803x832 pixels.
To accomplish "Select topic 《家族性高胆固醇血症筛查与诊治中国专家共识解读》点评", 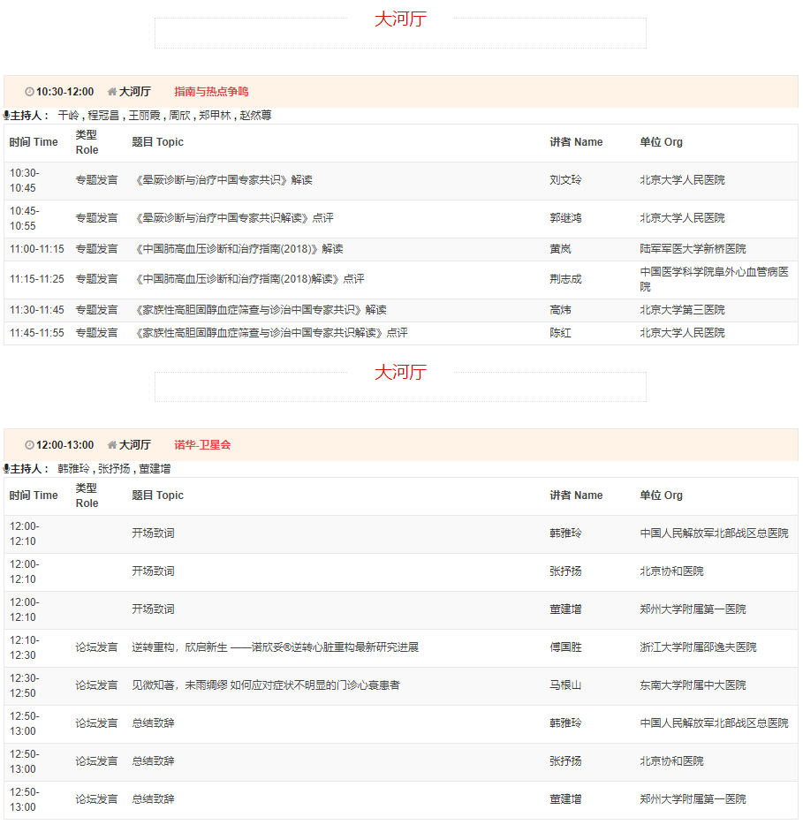I will point(269,333).
